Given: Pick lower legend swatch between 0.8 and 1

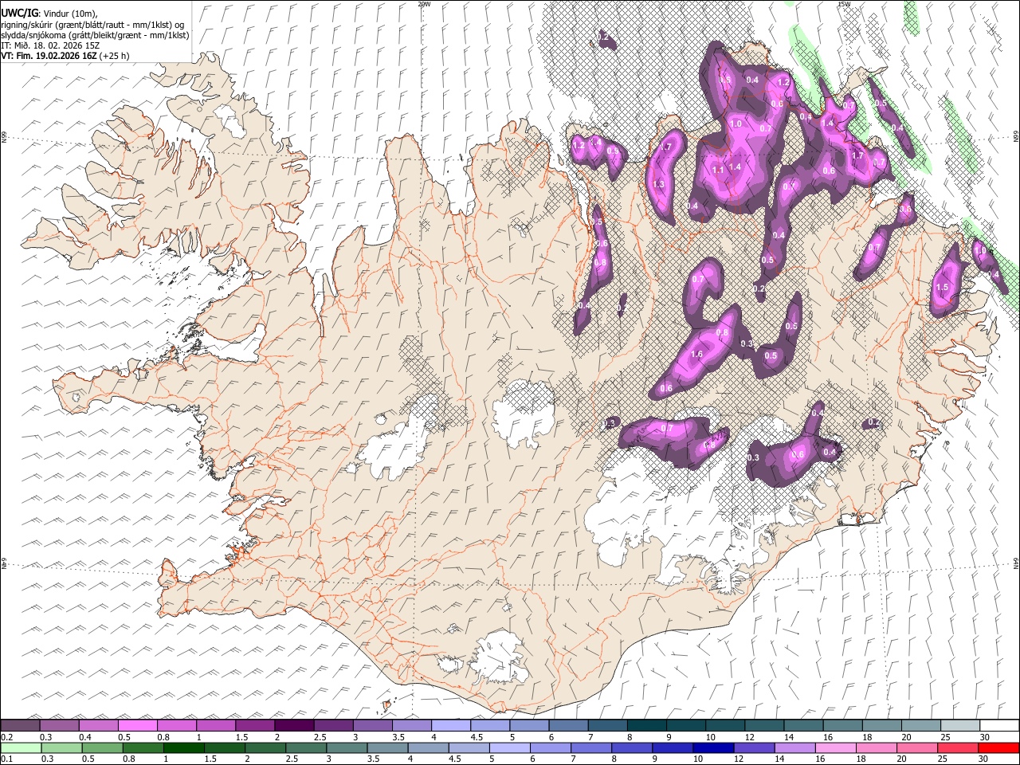Looking at the screenshot, I should click(143, 747).
